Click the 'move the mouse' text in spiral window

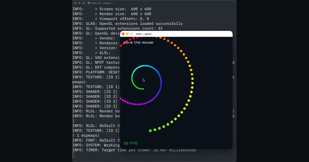pos(138,42)
